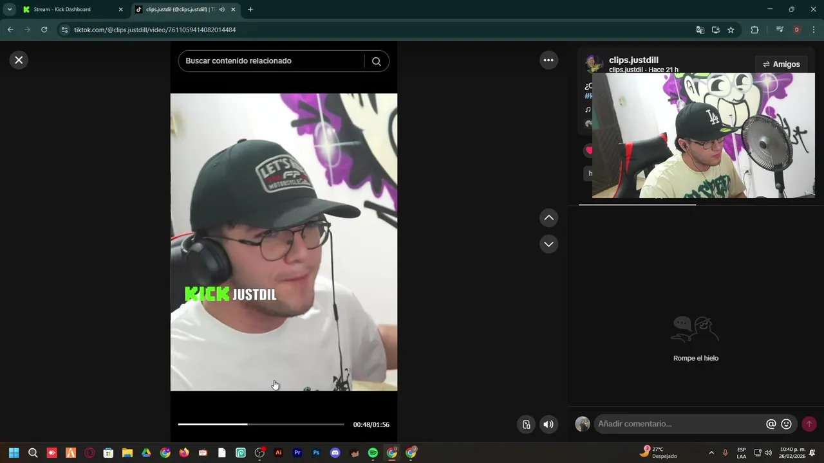Launch Adobe Premiere Pro from taskbar
824x463 pixels.
[297, 453]
